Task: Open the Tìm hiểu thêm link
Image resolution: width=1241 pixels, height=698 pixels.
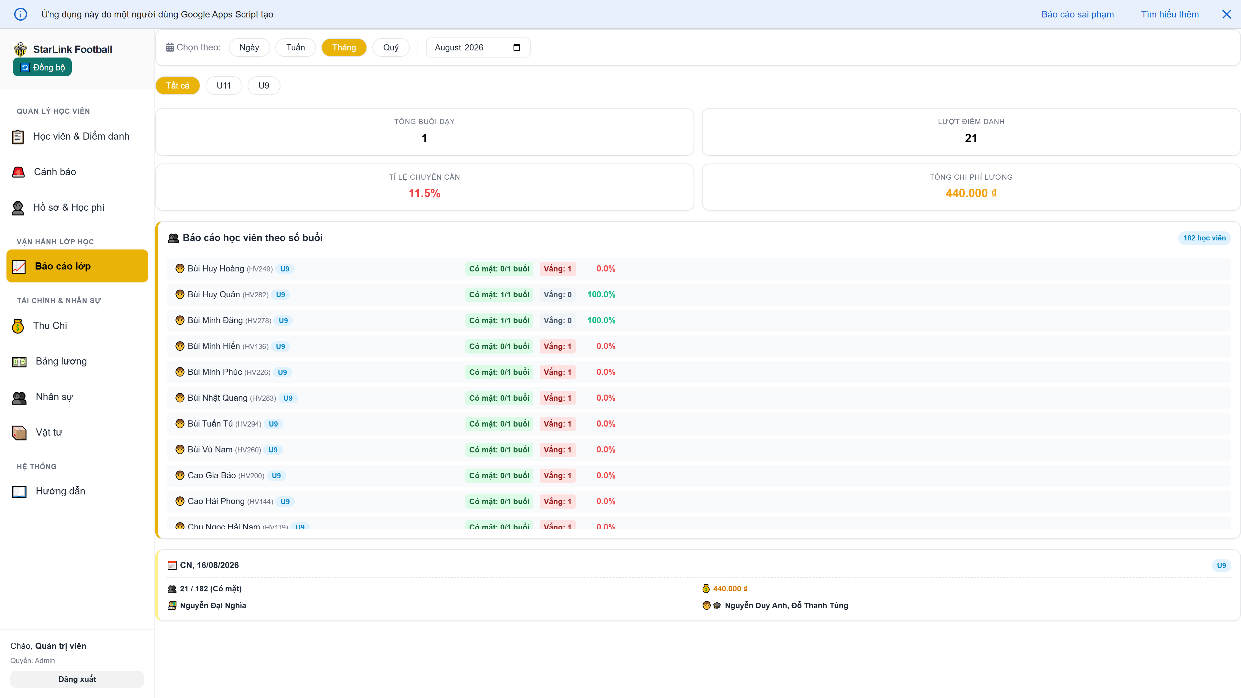Action: point(1170,14)
